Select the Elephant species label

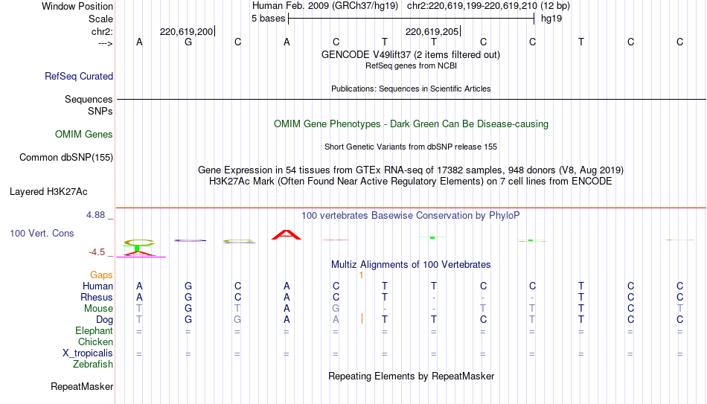tap(94, 330)
